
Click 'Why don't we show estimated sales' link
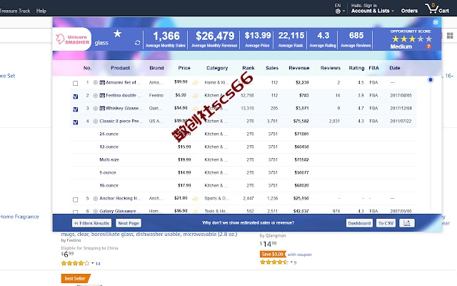248,222
